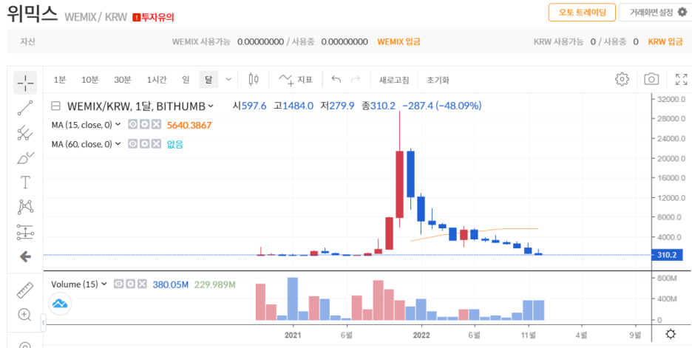692x348 pixels.
Task: Select the ruler measure tool
Action: (24, 290)
